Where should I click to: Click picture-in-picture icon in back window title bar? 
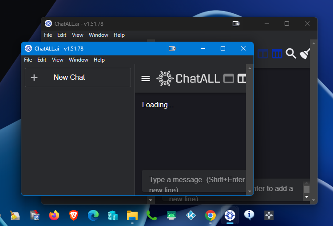pyautogui.click(x=236, y=24)
